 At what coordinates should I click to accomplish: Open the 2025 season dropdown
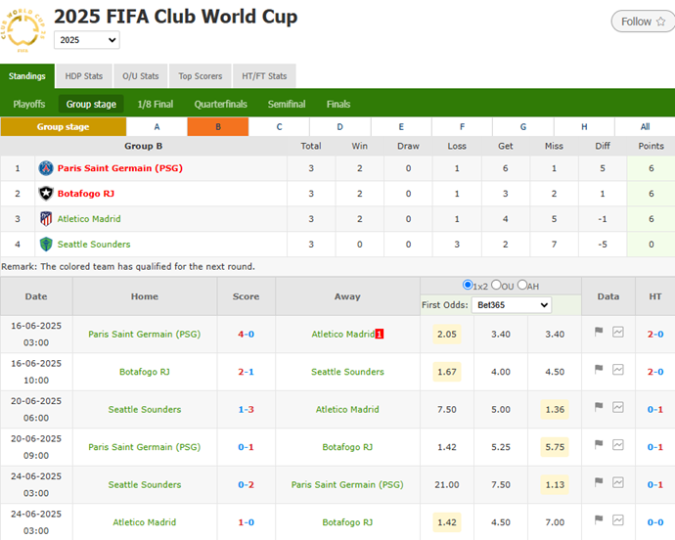[87, 40]
